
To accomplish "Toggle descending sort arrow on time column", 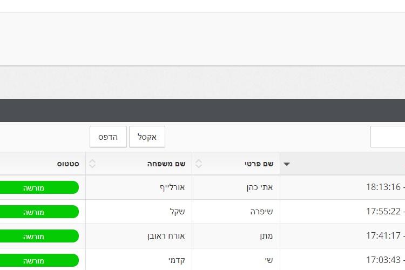I will tap(287, 164).
